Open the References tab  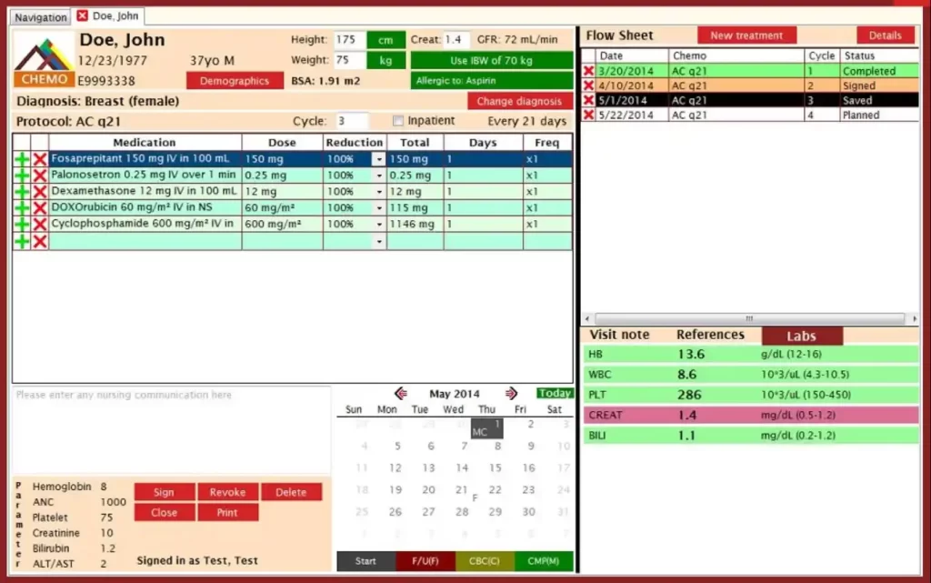pyautogui.click(x=710, y=335)
